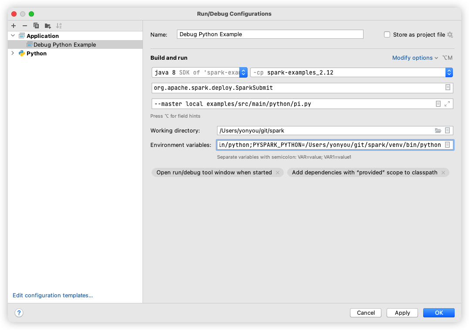
Task: Open help via the question mark icon
Action: 18,313
